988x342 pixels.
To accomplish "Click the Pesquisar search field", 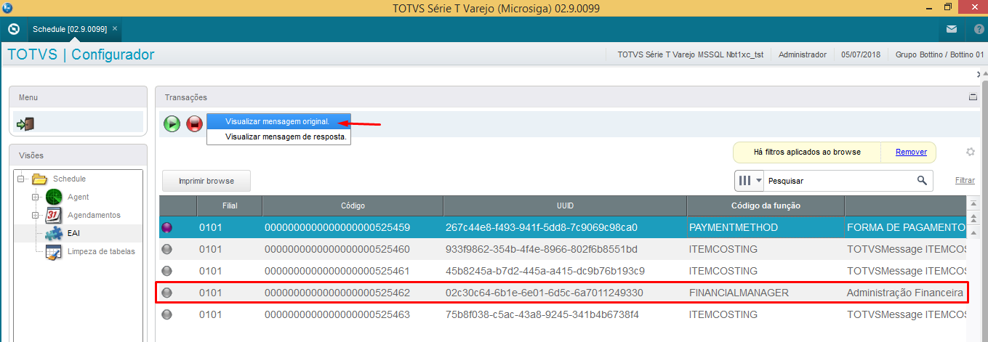I will [840, 180].
